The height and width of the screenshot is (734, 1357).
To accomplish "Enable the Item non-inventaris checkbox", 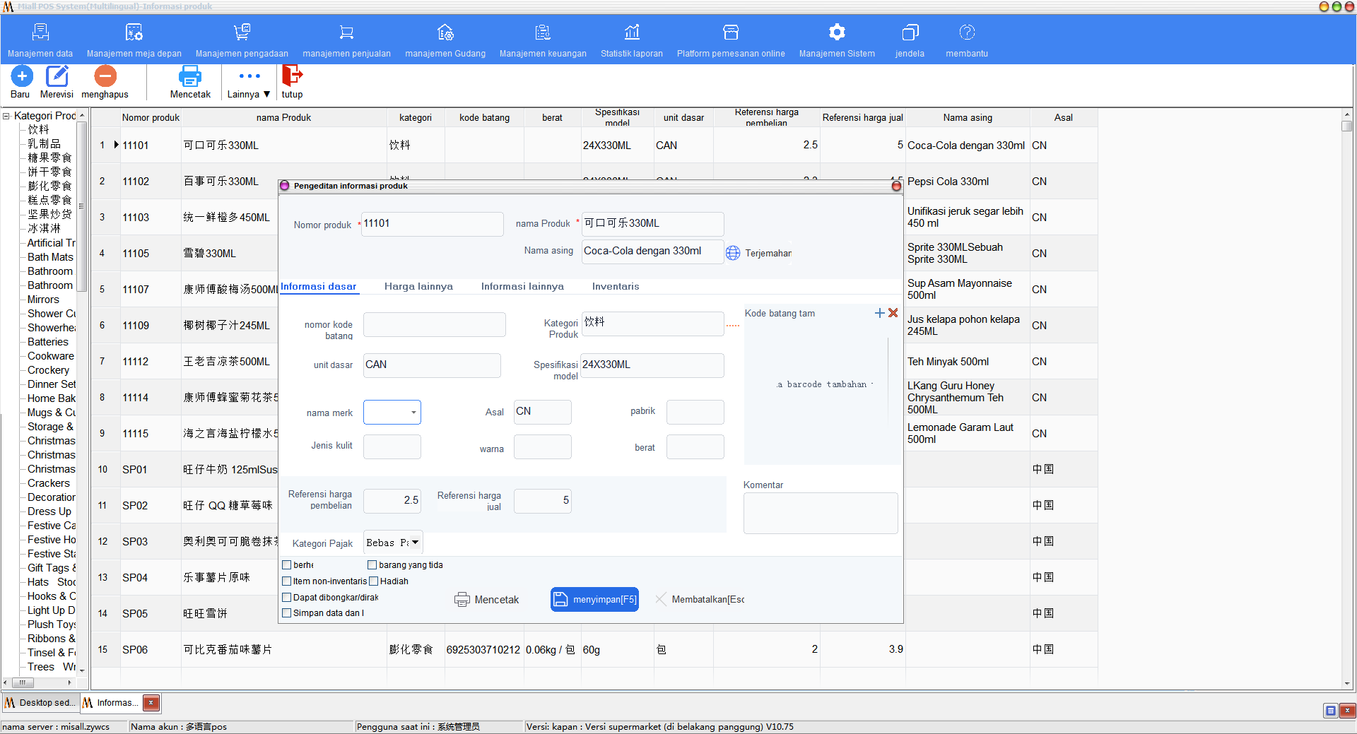I will pyautogui.click(x=287, y=581).
